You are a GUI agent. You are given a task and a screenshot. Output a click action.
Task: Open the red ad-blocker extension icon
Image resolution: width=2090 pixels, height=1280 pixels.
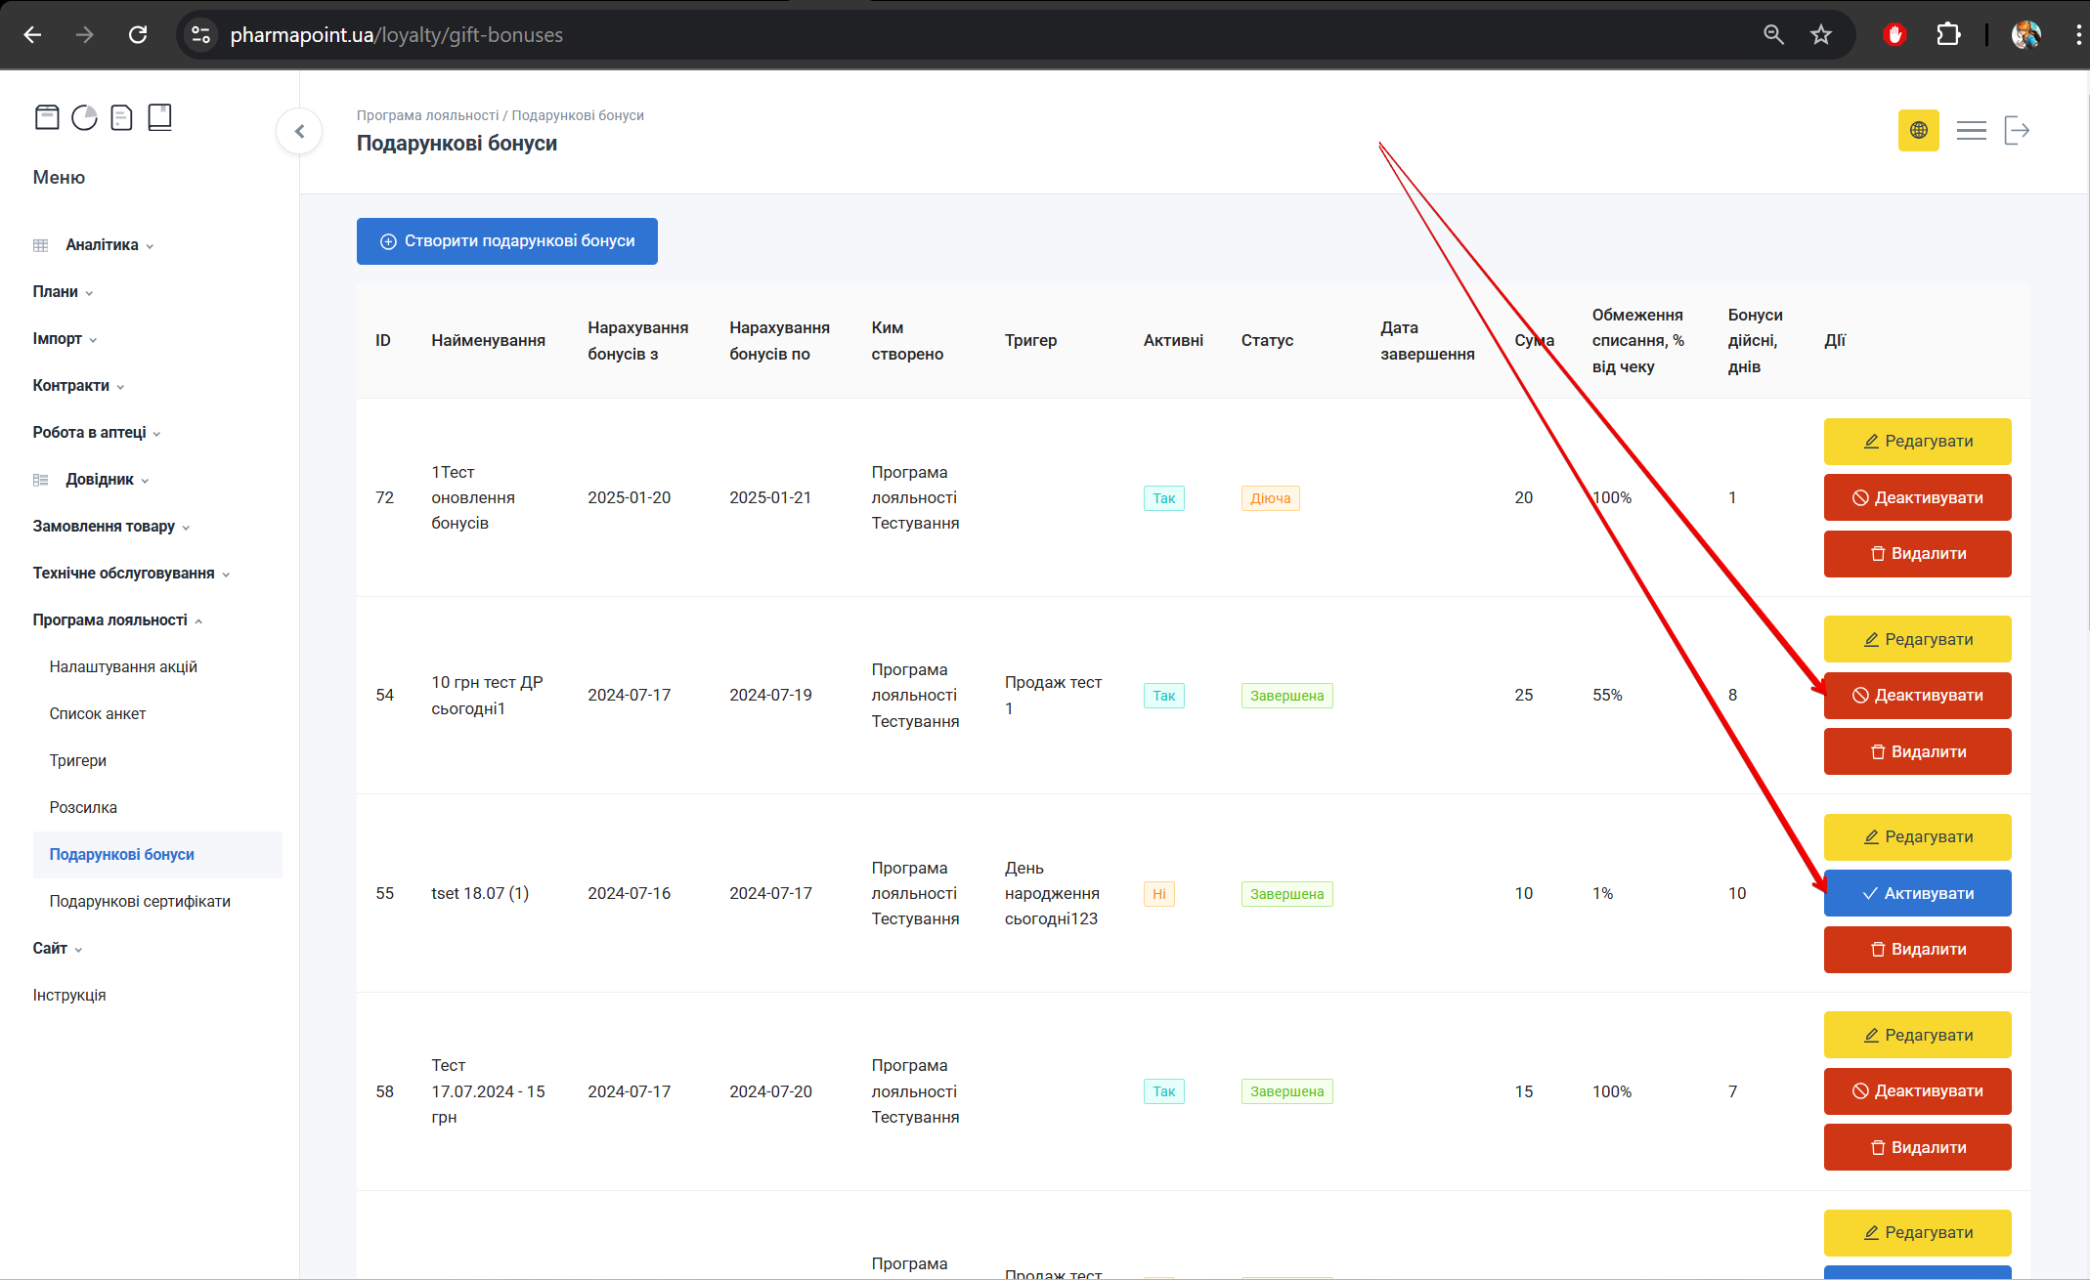tap(1894, 35)
